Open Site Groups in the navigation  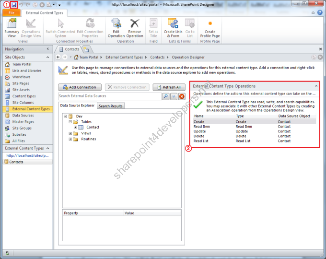(x=22, y=128)
